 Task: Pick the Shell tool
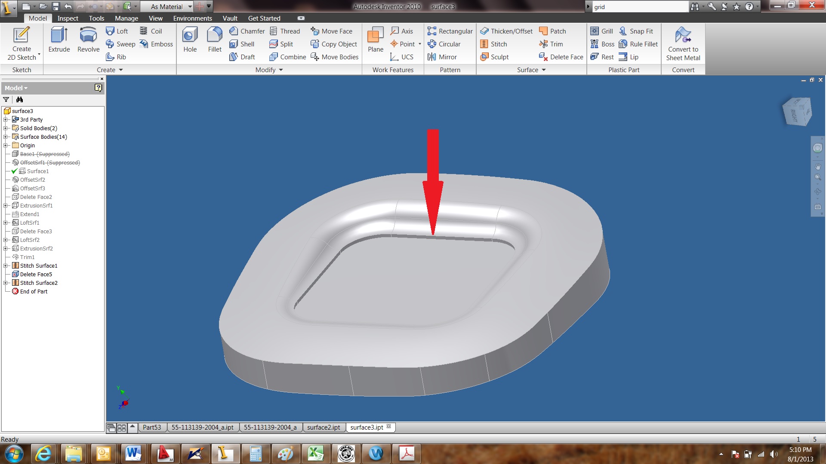pyautogui.click(x=242, y=44)
